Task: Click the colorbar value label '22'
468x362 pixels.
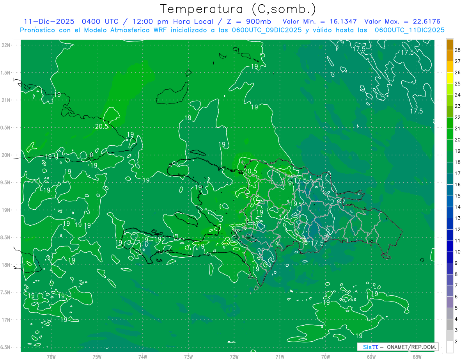Action: tap(458, 117)
